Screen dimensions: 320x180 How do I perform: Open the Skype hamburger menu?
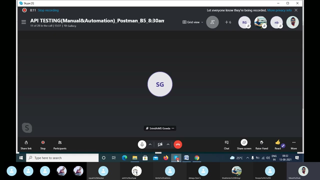pyautogui.click(x=24, y=22)
